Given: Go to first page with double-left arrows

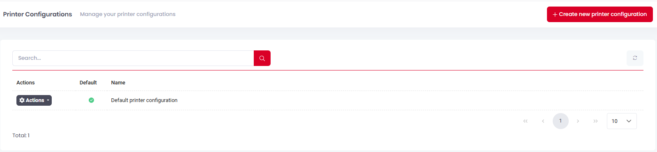Looking at the screenshot, I should [525, 121].
